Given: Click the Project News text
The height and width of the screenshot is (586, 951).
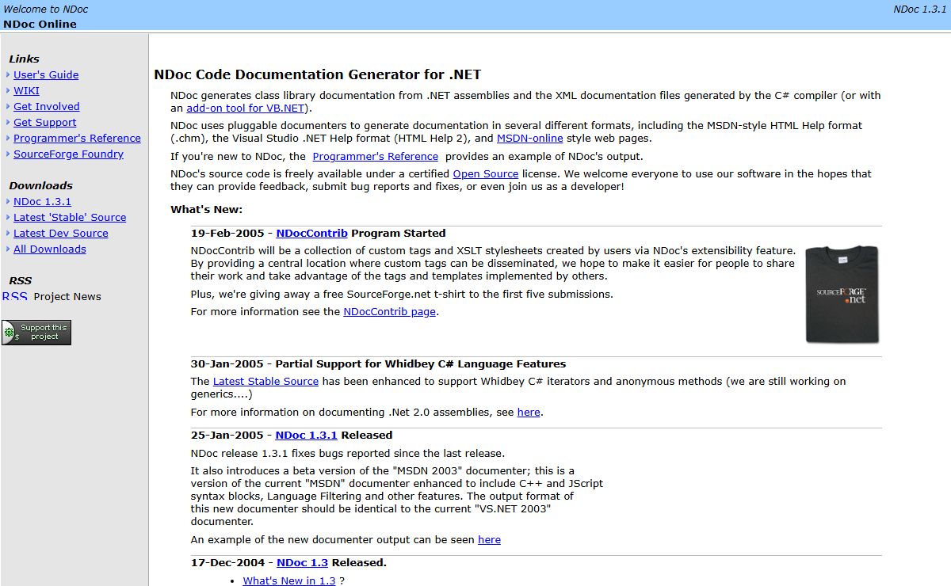Looking at the screenshot, I should [67, 296].
